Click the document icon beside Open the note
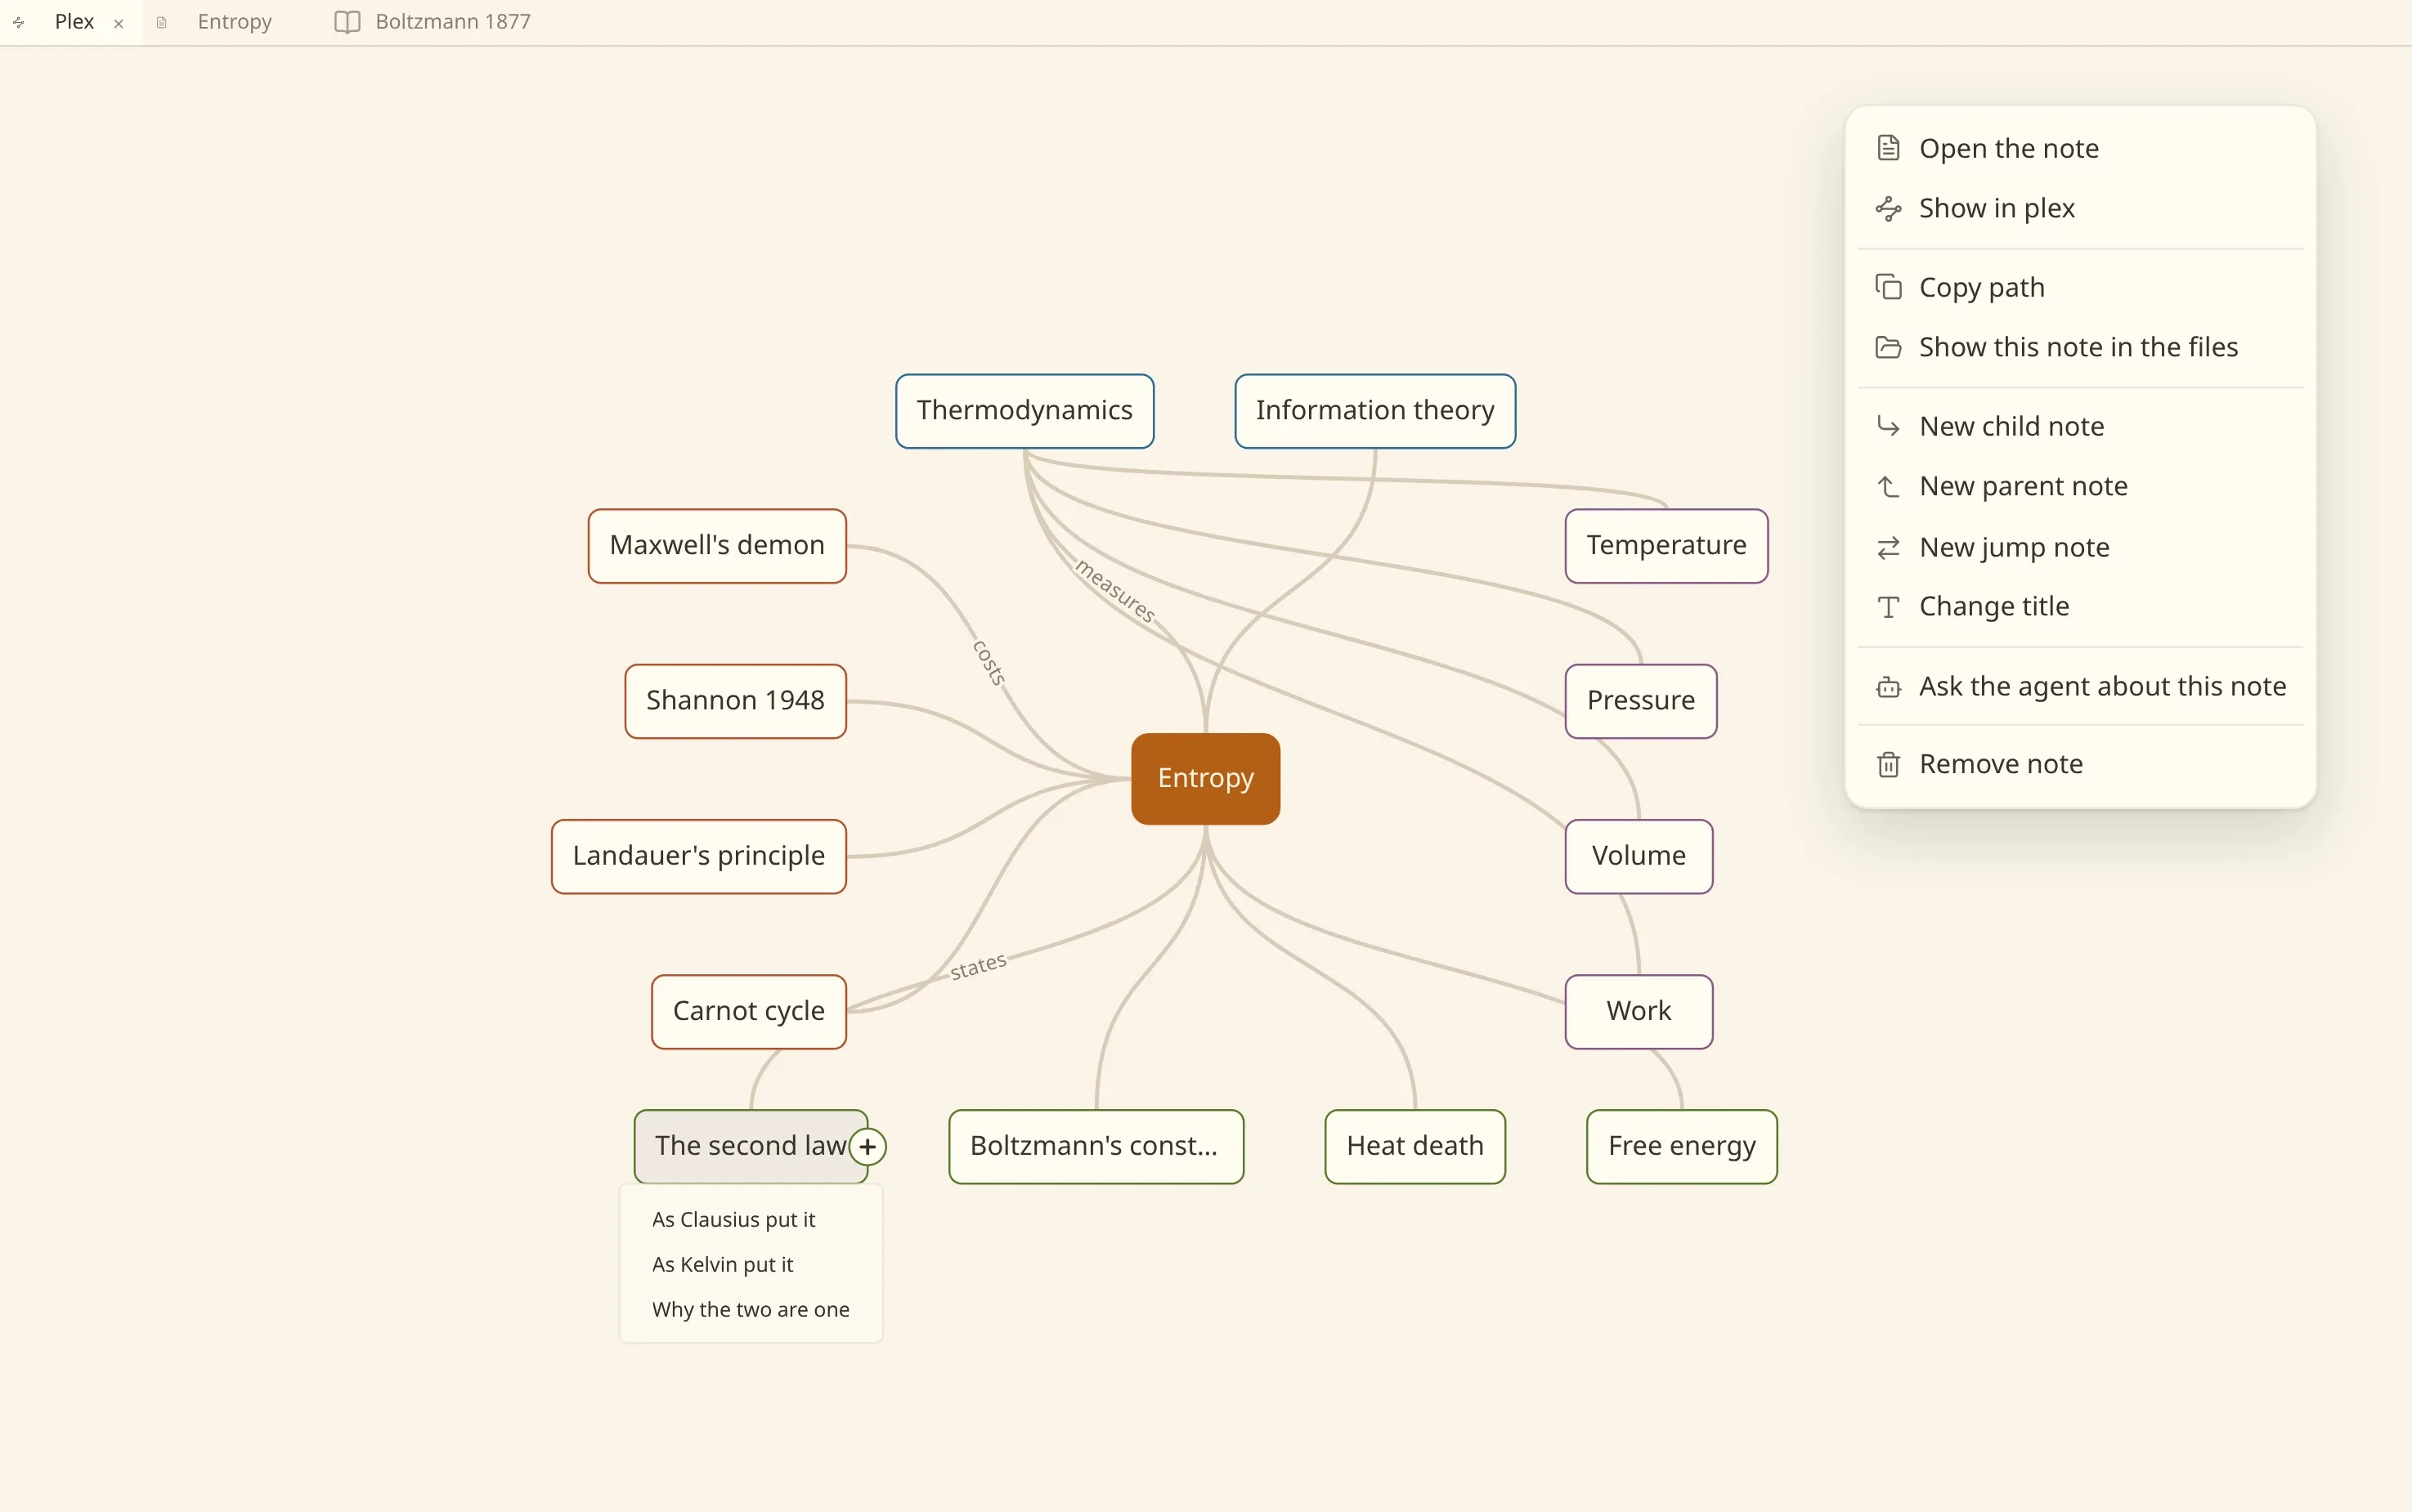 [x=1888, y=148]
